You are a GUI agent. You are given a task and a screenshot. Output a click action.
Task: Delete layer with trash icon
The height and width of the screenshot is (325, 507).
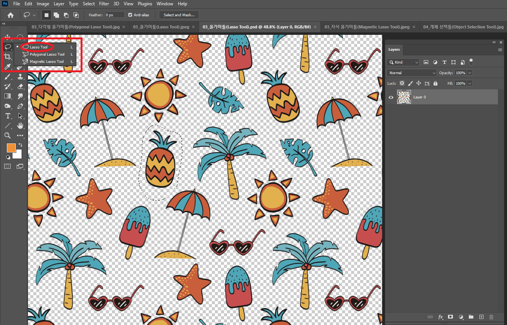pos(491,317)
